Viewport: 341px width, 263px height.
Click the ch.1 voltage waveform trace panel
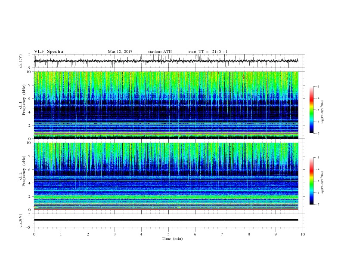(168, 61)
